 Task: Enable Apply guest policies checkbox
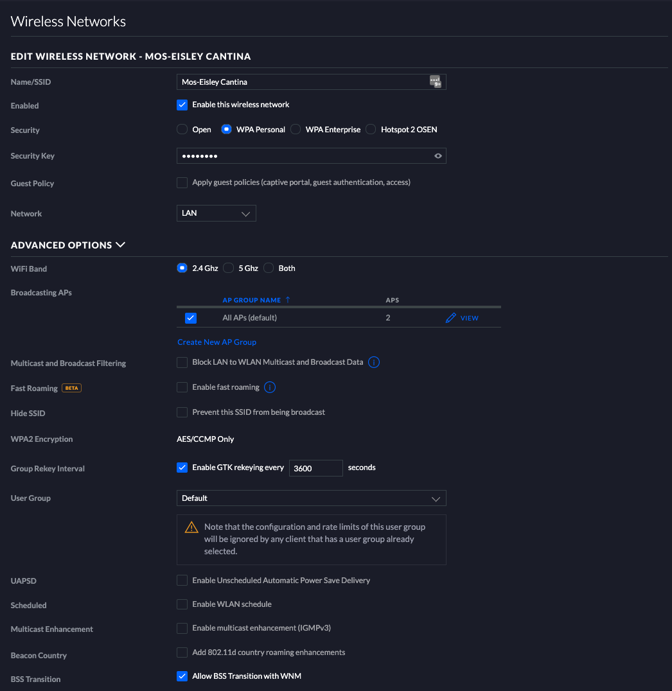pos(182,182)
